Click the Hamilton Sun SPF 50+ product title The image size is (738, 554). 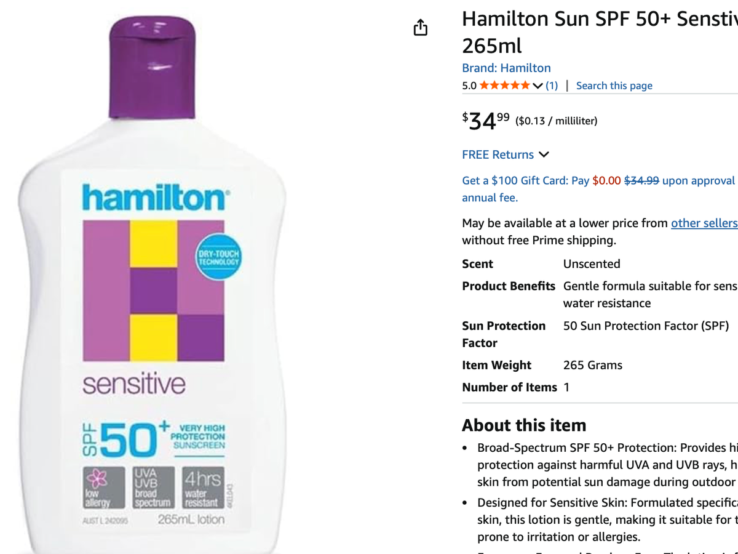600,32
